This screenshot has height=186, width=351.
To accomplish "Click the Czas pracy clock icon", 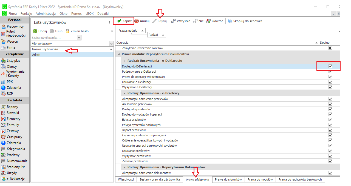I will (x=4, y=137).
